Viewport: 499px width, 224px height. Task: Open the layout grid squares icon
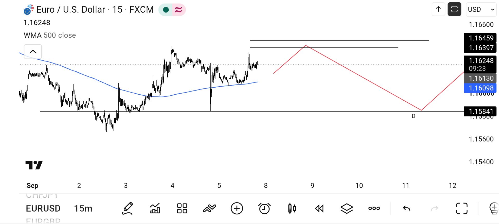tap(182, 208)
